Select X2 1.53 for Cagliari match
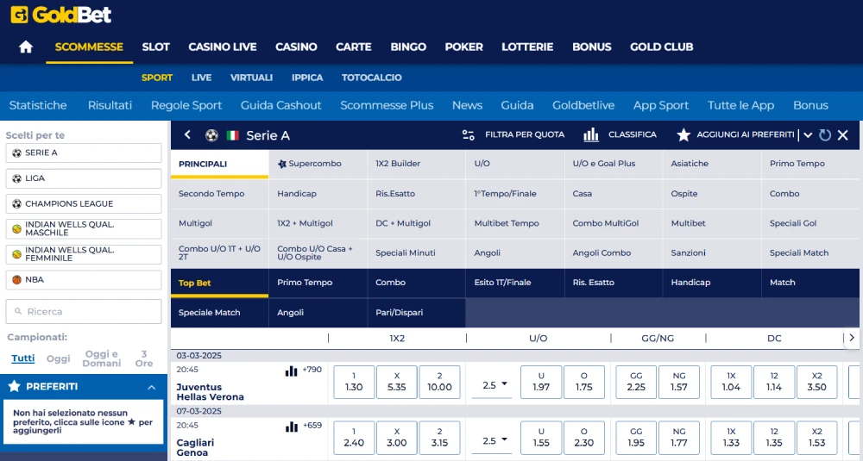This screenshot has width=863, height=461. [816, 438]
